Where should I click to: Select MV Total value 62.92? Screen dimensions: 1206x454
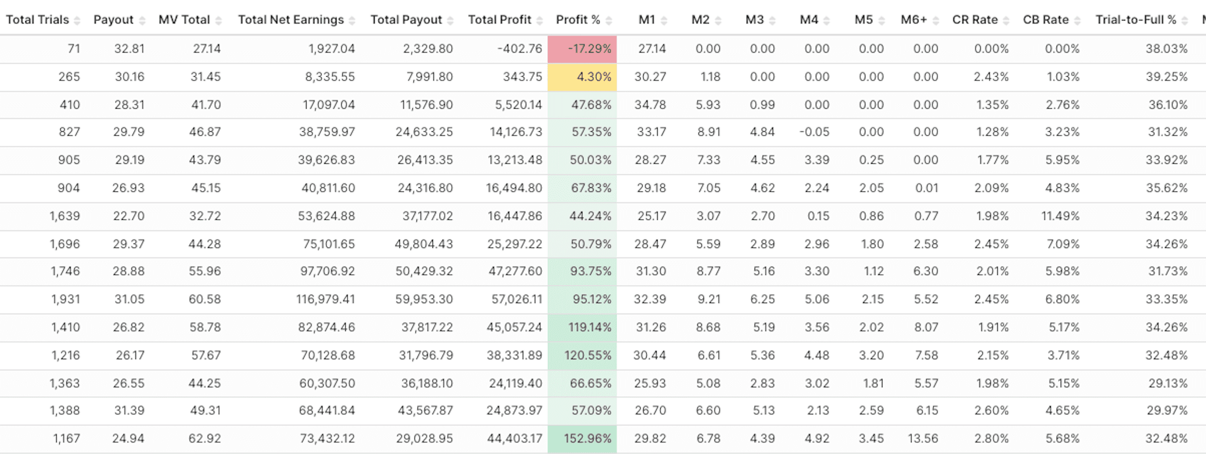(205, 439)
